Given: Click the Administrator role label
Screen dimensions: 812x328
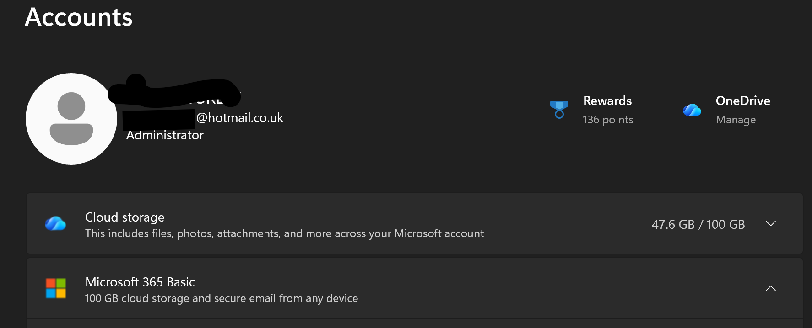Looking at the screenshot, I should (165, 135).
